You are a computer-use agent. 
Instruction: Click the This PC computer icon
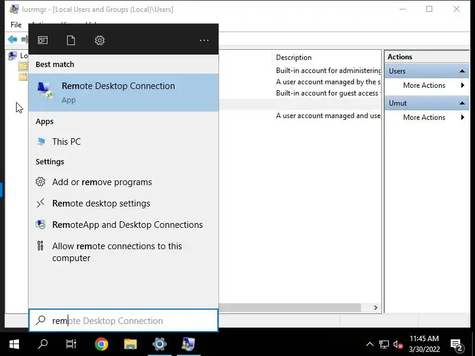(x=40, y=141)
